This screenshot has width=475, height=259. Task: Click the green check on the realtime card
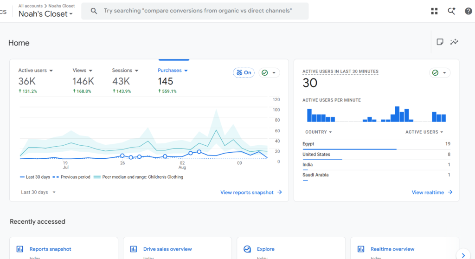(x=435, y=73)
